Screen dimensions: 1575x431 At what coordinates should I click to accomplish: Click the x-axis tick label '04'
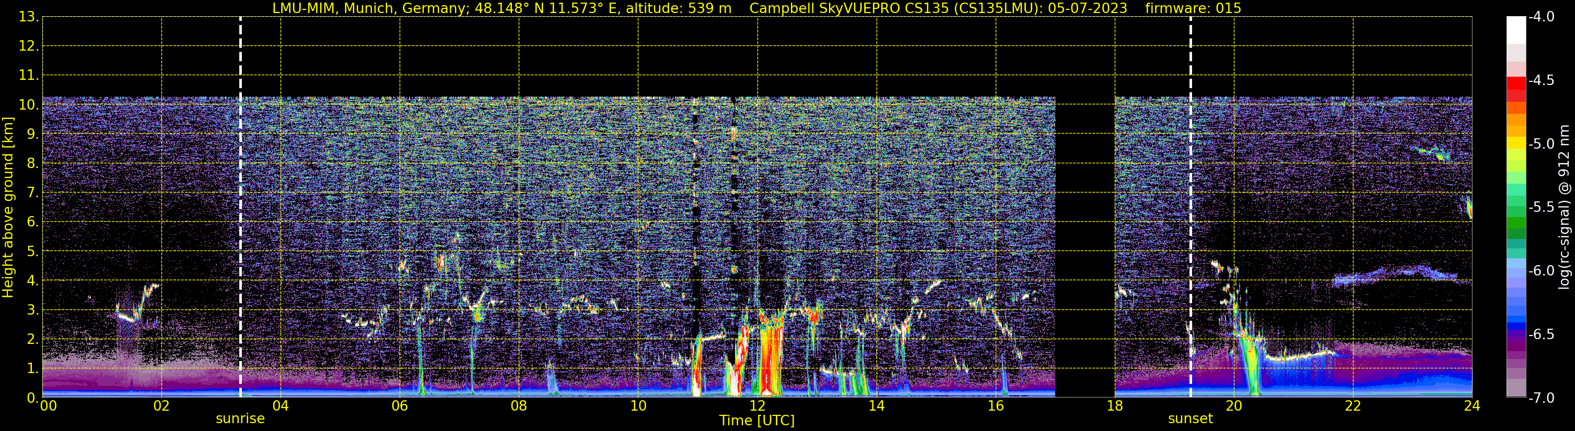(281, 406)
